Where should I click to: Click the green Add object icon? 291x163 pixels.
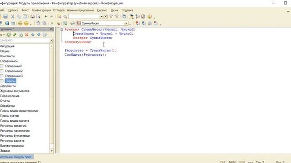click(9, 35)
